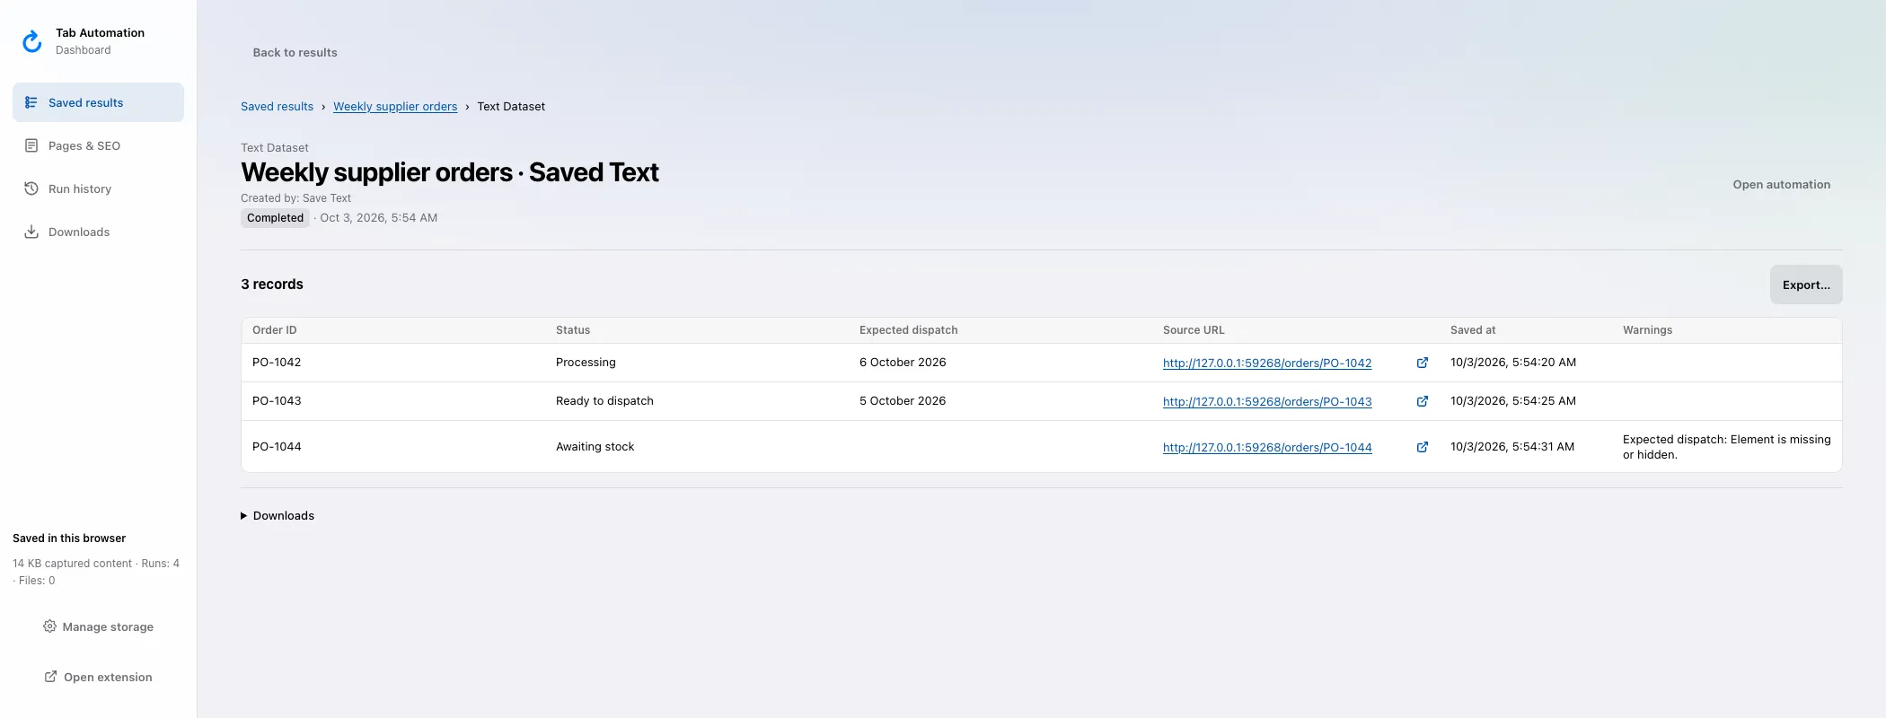Viewport: 1886px width, 718px height.
Task: Click the Warnings column header
Action: [1647, 330]
